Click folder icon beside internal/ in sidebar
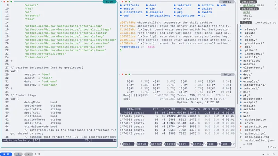Viewport: 278px width, 156px height. point(240,88)
